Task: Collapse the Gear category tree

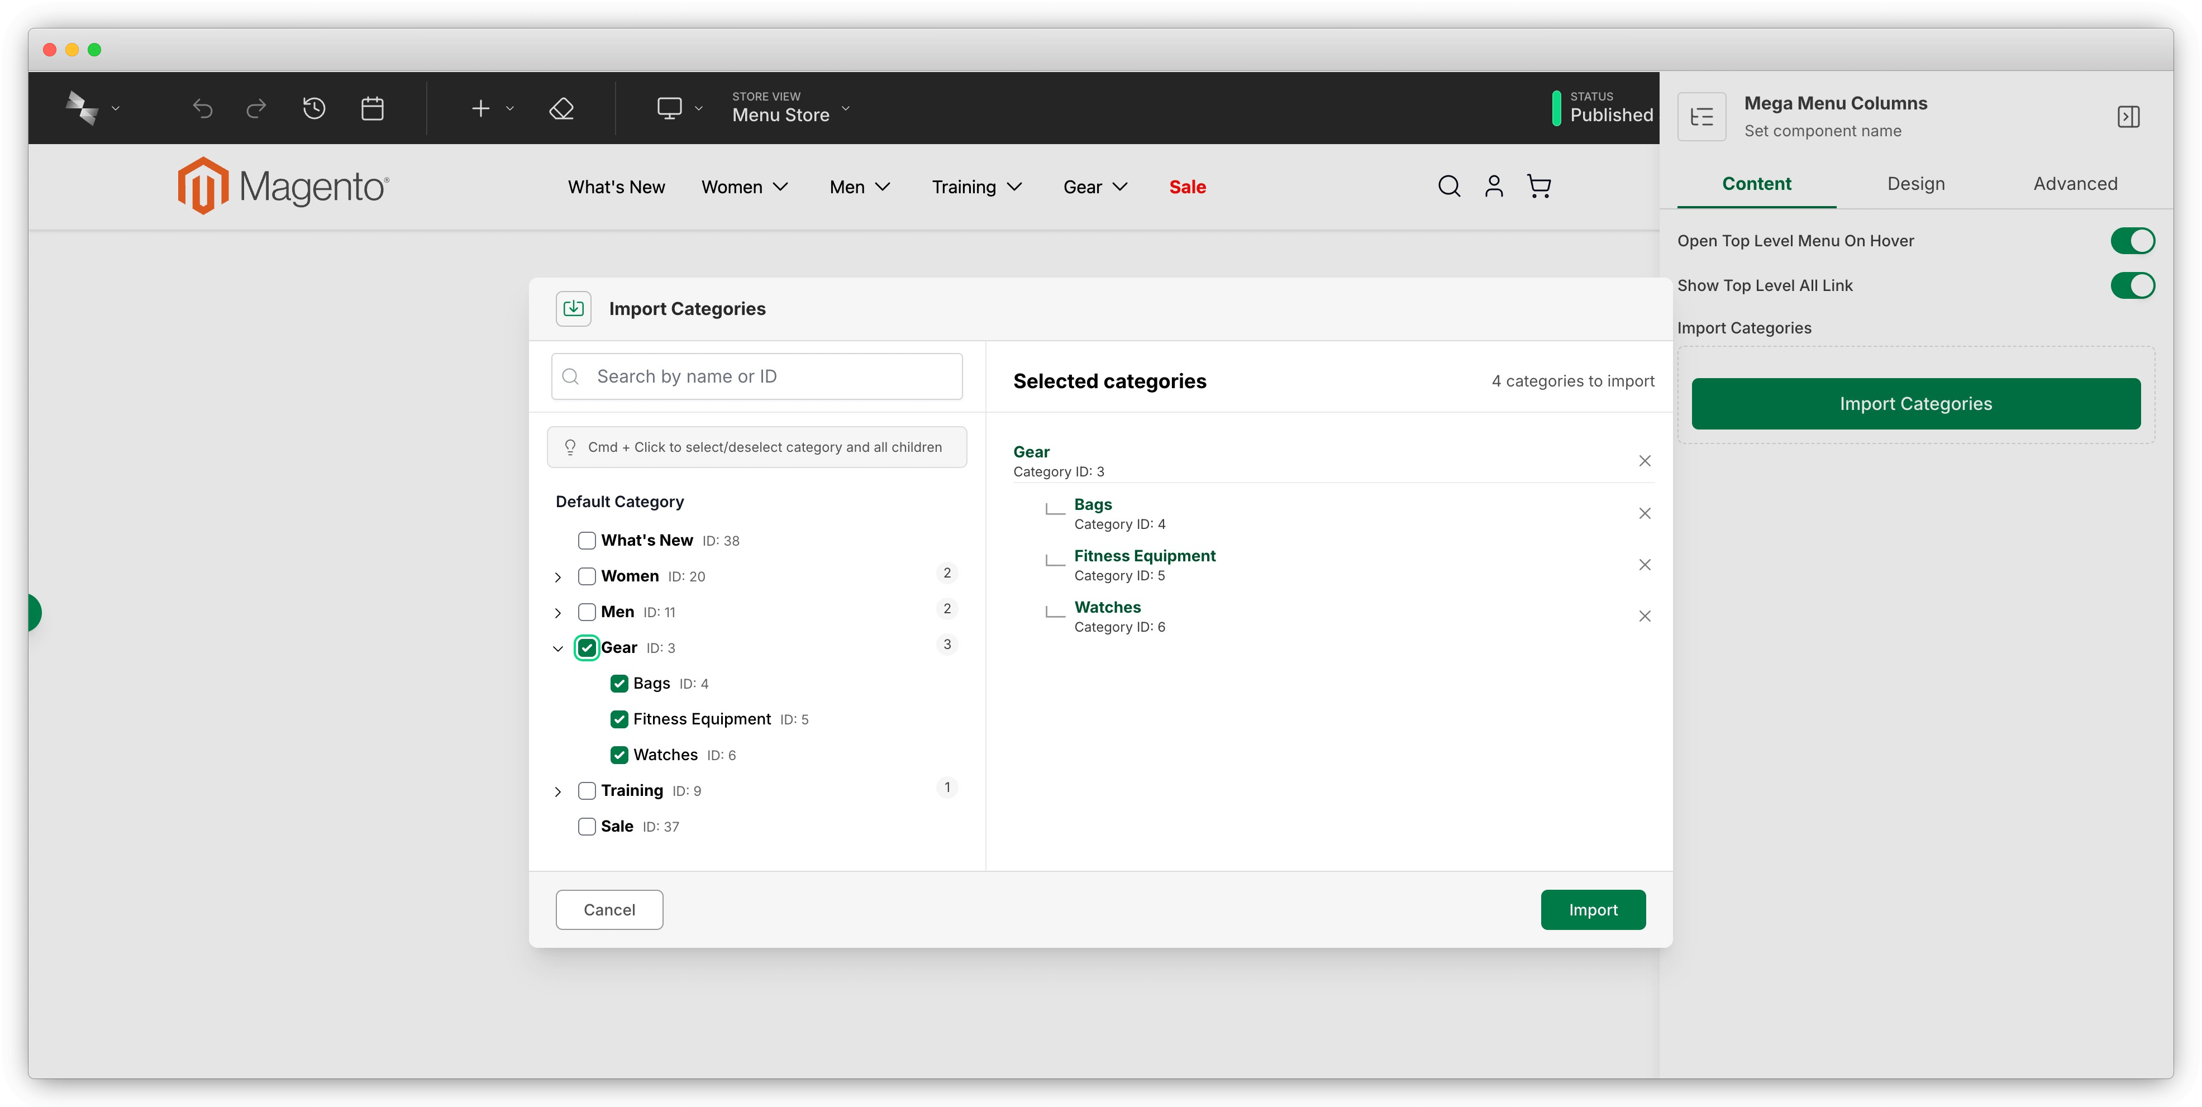Action: [558, 649]
